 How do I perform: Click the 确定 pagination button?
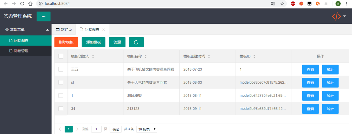coord(116,129)
